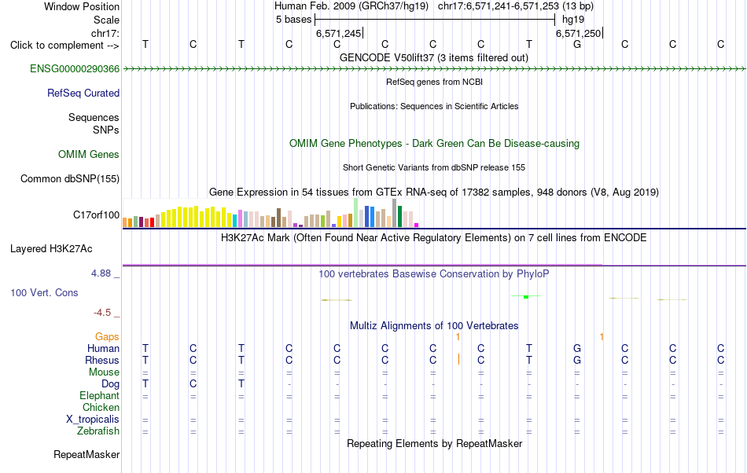Open Layered H3K27Ac track label
The image size is (747, 473).
click(x=51, y=249)
